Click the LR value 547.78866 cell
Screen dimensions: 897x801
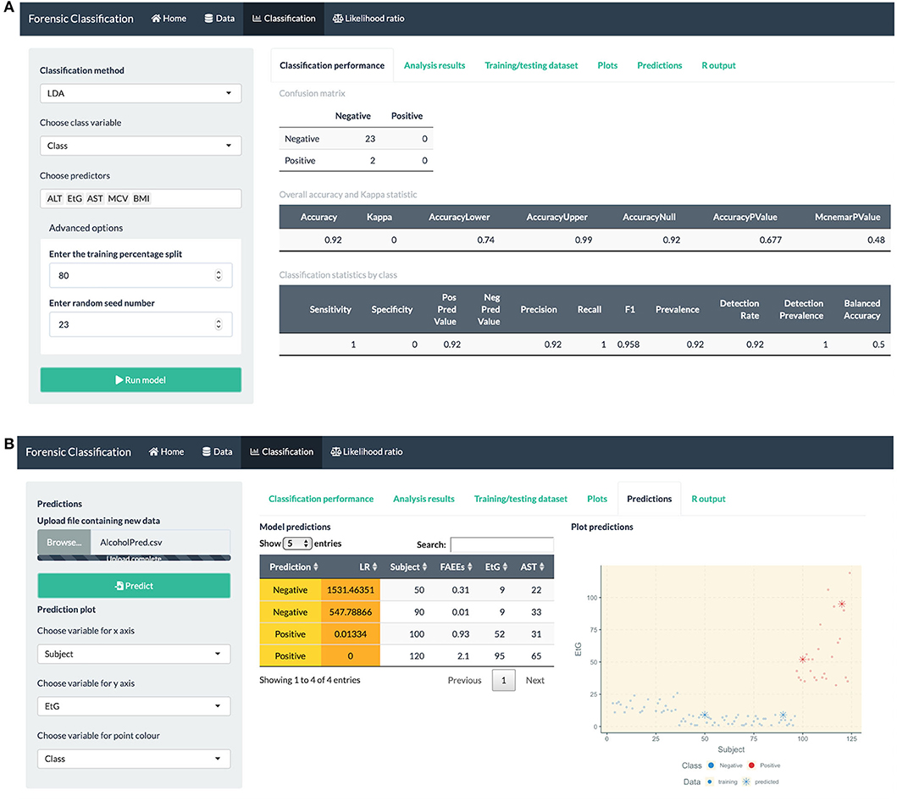click(350, 611)
